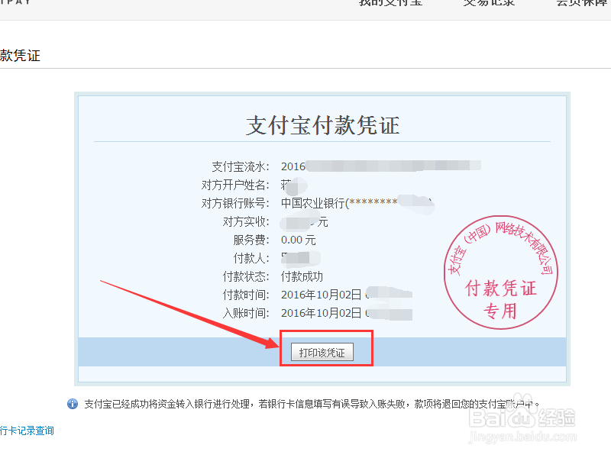Open the 行卡记录查询 link
611x458 pixels.
(x=27, y=431)
